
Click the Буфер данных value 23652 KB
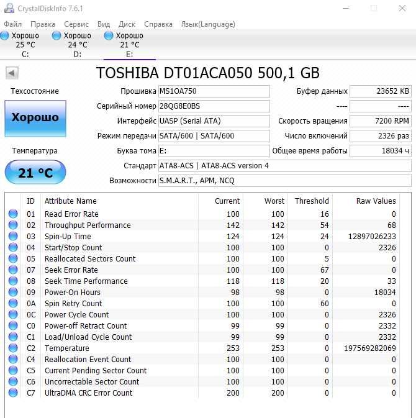pos(381,91)
